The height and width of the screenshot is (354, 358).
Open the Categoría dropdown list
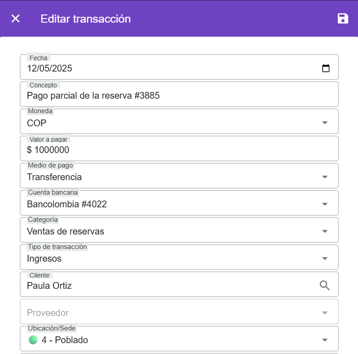tap(325, 231)
